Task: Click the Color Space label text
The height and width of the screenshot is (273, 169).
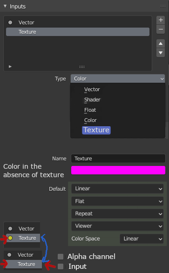Action: pyautogui.click(x=86, y=239)
